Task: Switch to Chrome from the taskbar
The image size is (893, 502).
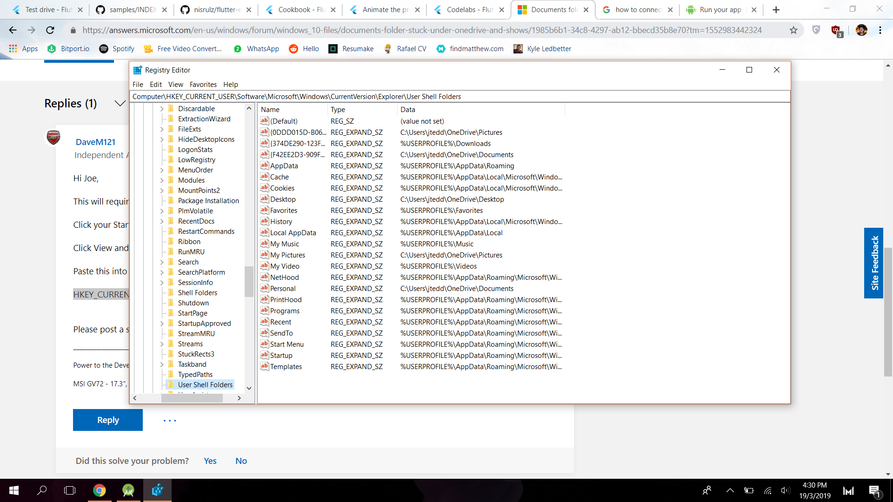Action: (x=99, y=490)
